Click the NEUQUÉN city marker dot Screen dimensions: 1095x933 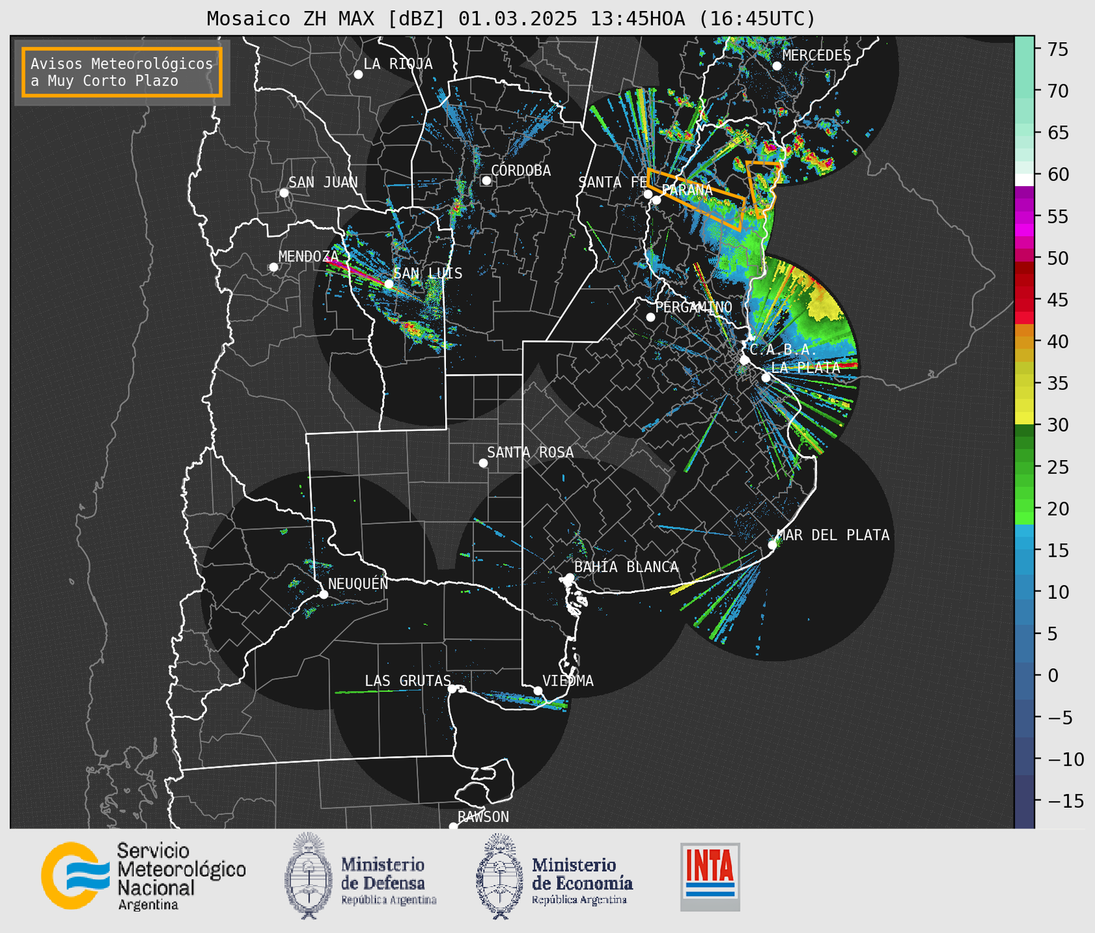point(323,594)
